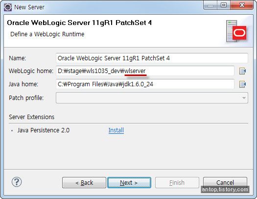Maximize the New Server dialog
The image size is (257, 199).
click(224, 5)
